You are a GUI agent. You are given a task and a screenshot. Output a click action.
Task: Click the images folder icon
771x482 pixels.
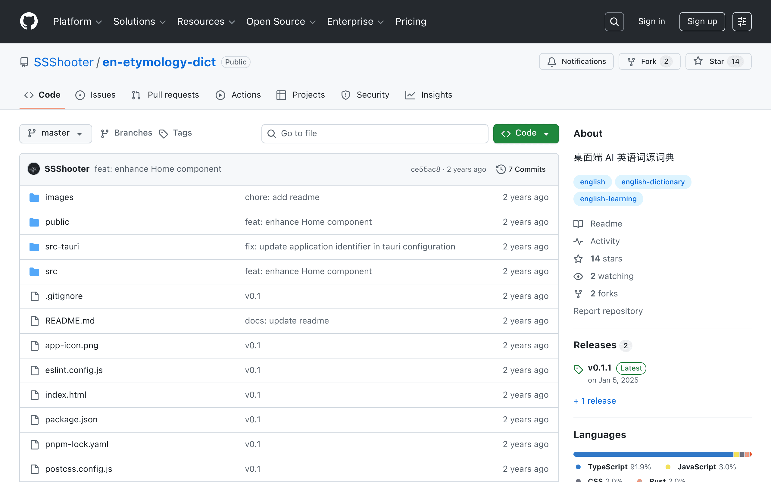click(x=34, y=197)
